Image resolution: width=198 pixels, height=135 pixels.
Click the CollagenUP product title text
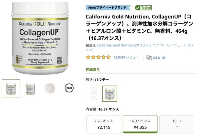click(x=139, y=27)
